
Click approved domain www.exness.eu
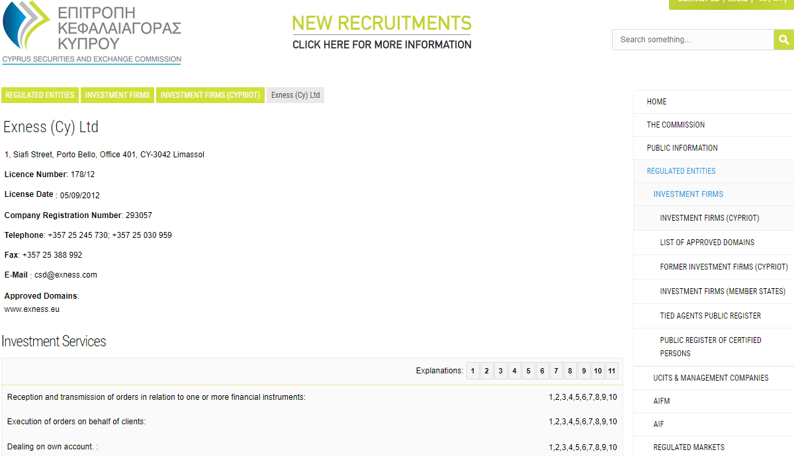pyautogui.click(x=32, y=309)
